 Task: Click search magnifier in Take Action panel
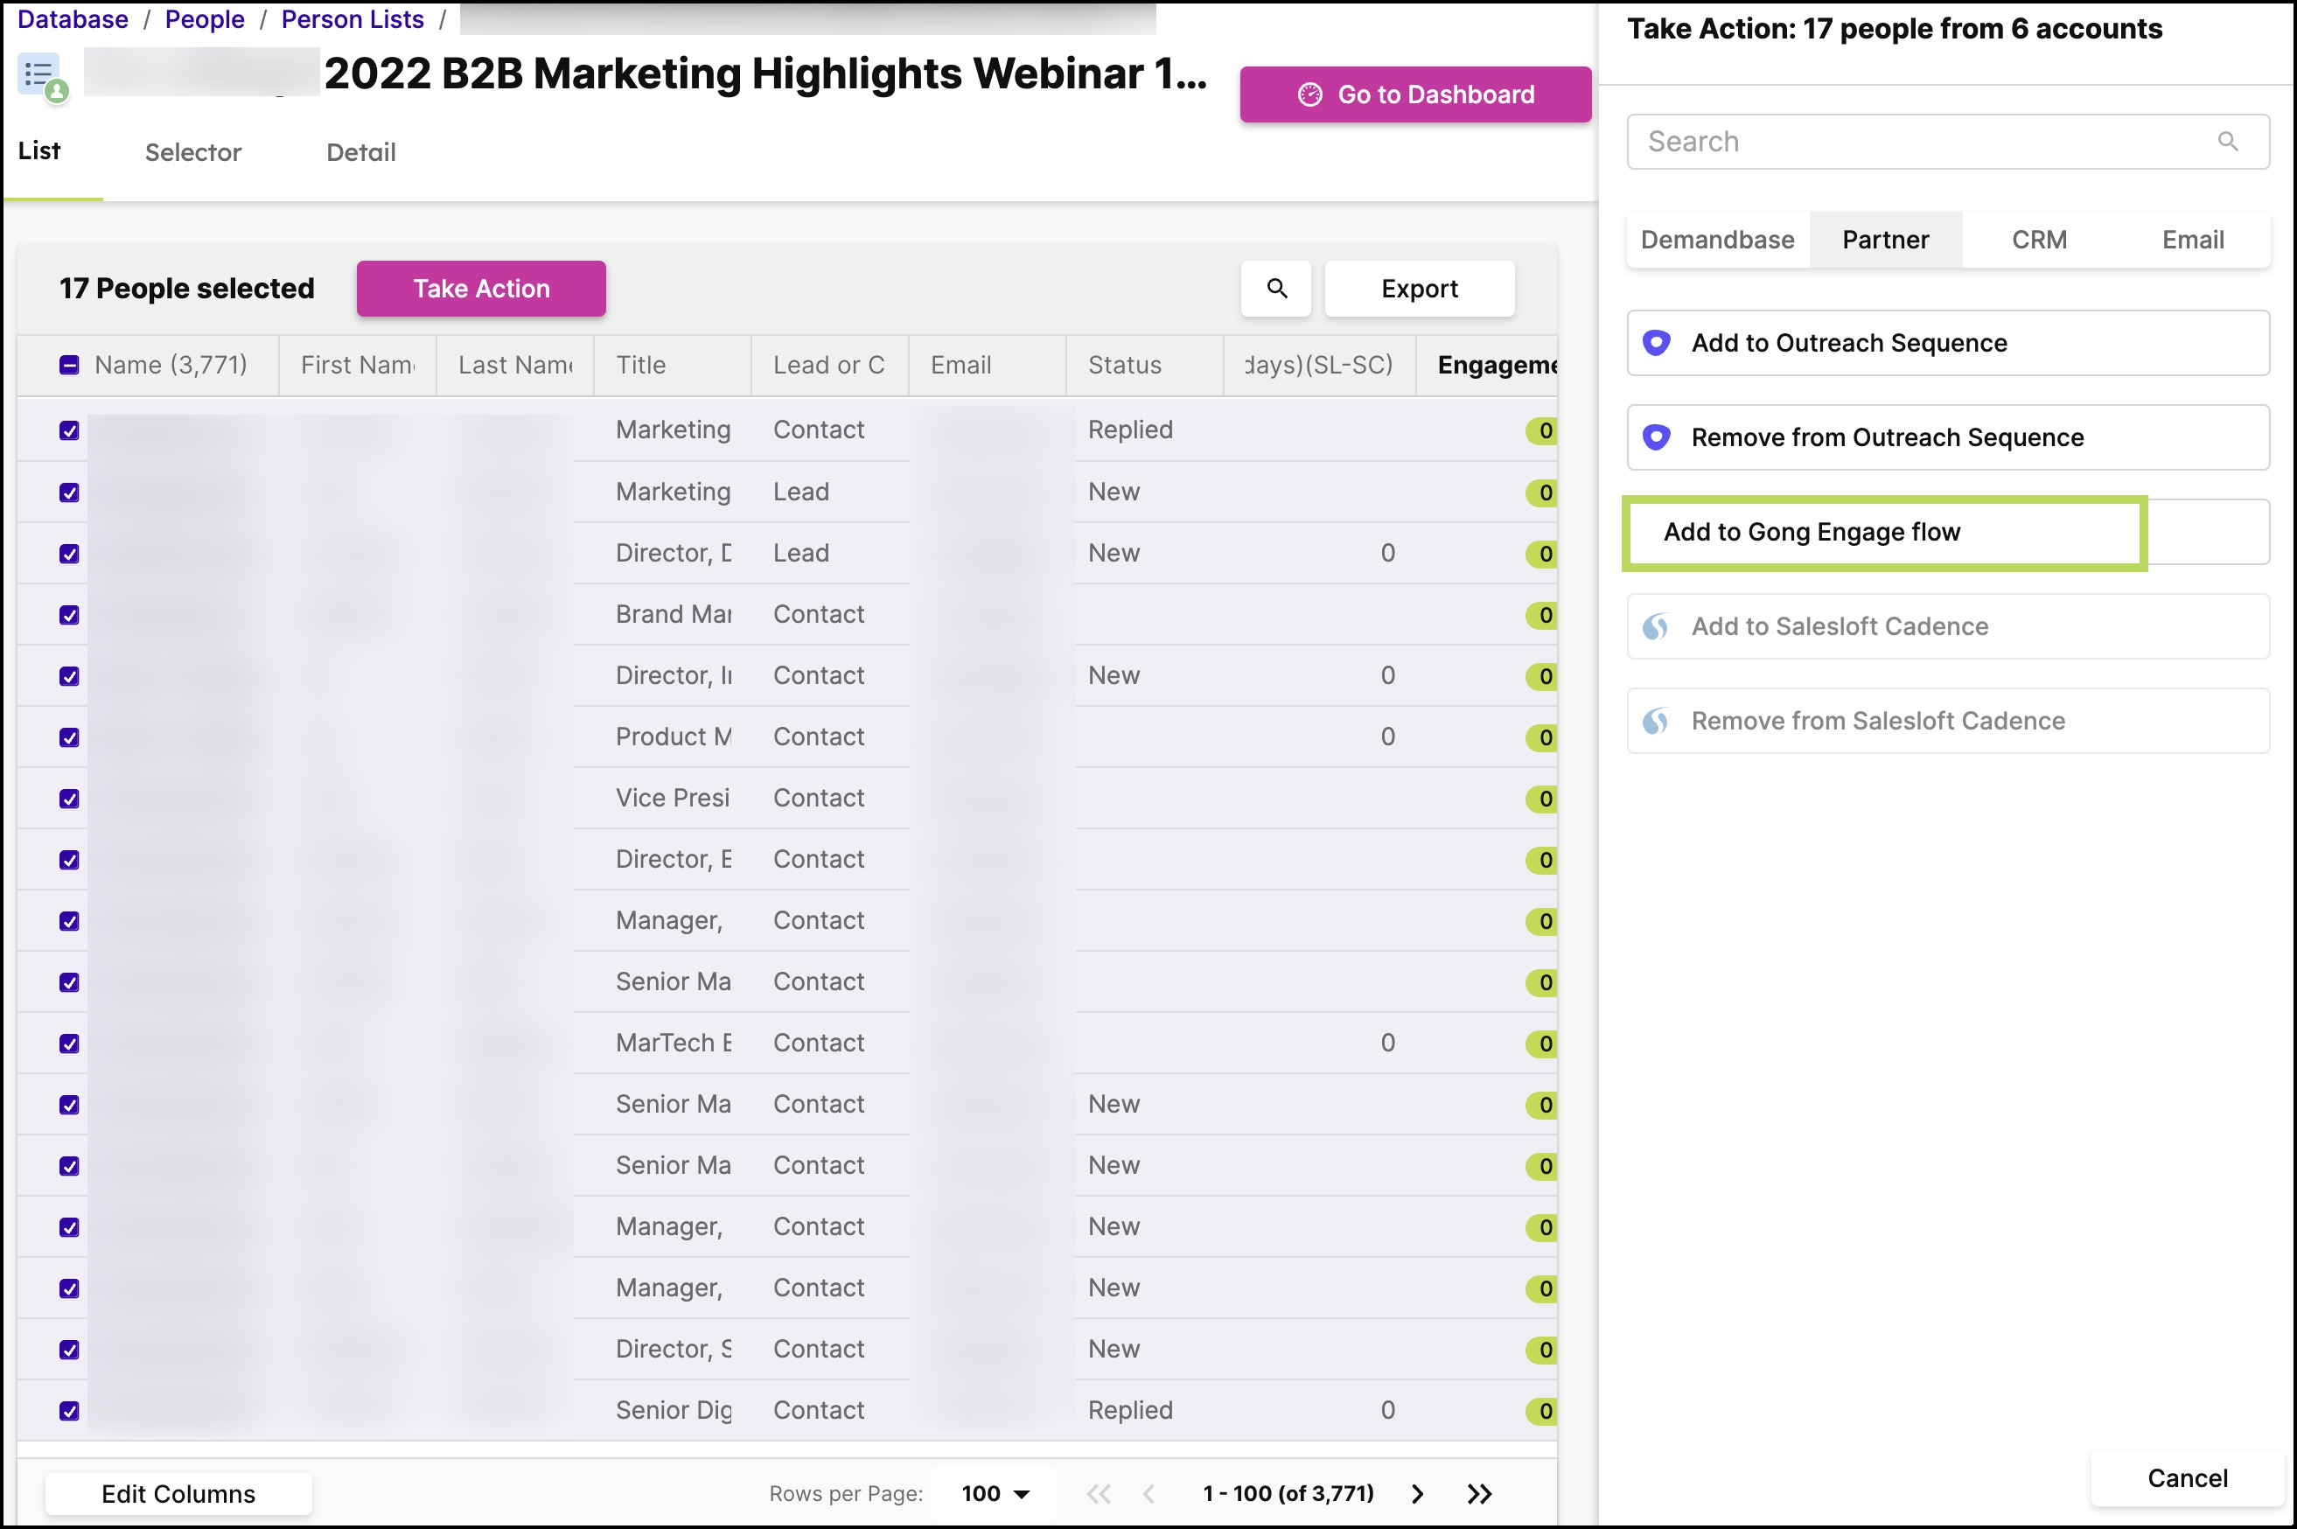click(x=2227, y=143)
